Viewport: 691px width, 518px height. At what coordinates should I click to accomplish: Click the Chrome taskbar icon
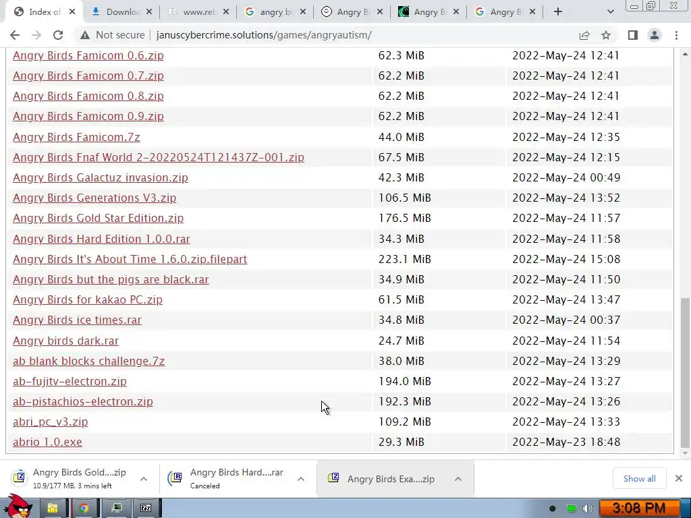click(x=84, y=509)
